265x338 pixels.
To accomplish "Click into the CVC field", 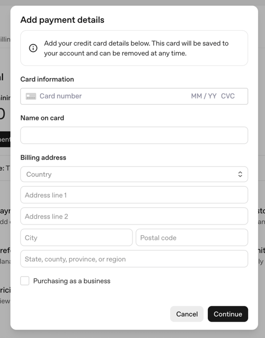I will (228, 96).
